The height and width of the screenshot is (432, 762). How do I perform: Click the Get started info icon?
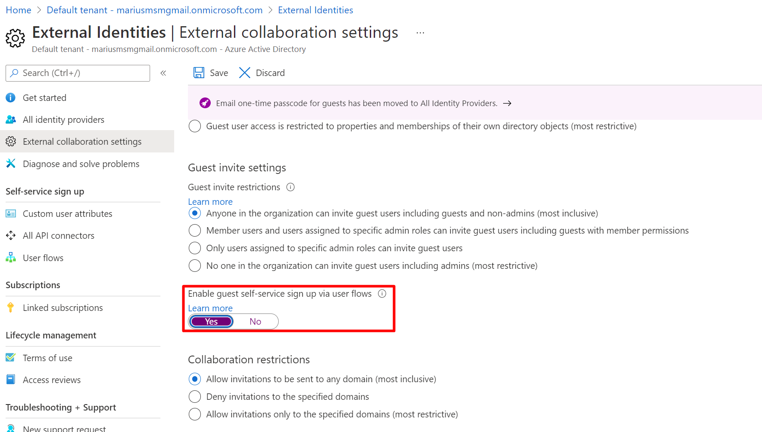11,98
